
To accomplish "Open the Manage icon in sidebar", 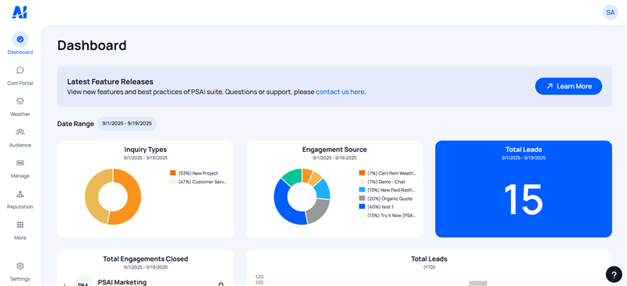I will pos(20,163).
